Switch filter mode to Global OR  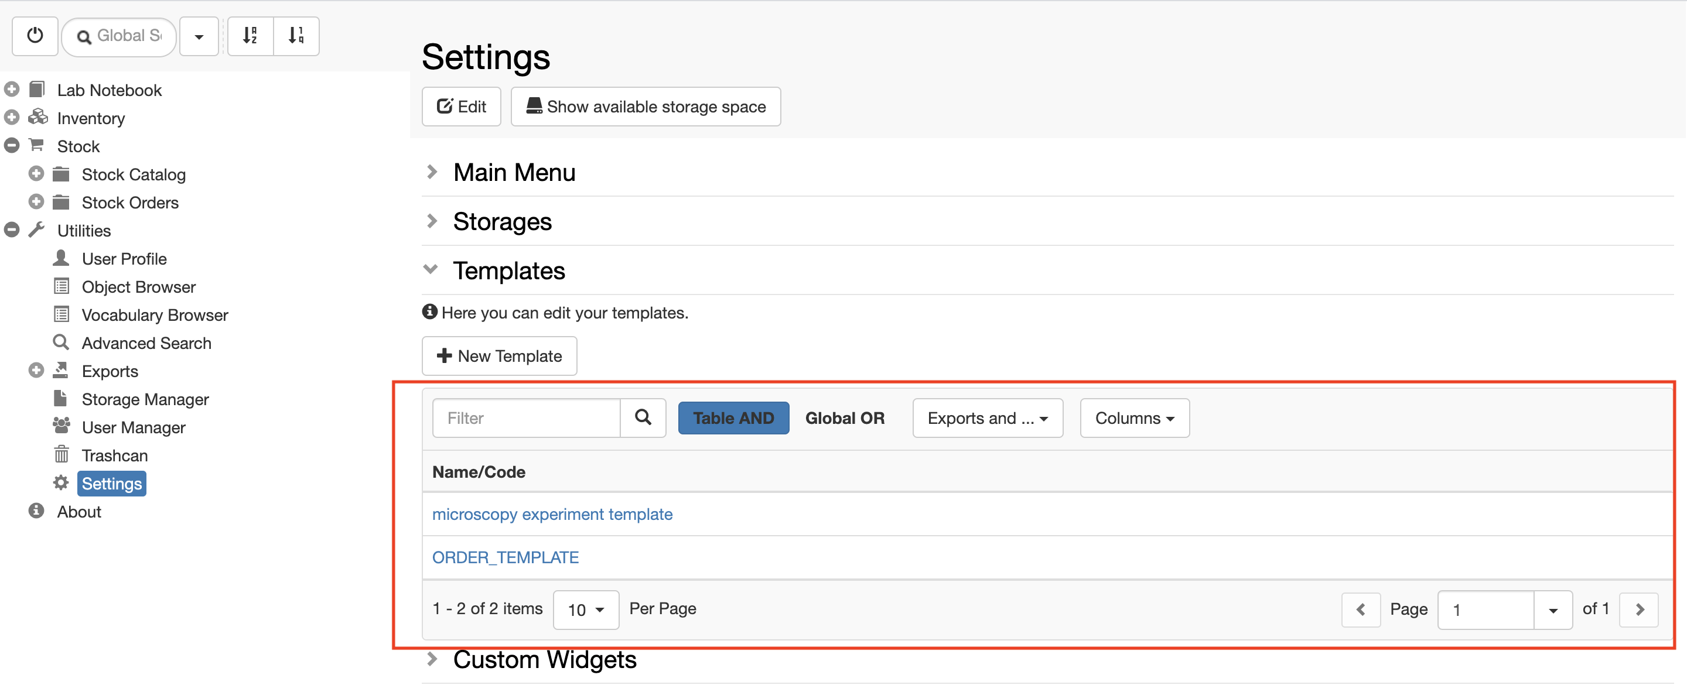pos(845,418)
